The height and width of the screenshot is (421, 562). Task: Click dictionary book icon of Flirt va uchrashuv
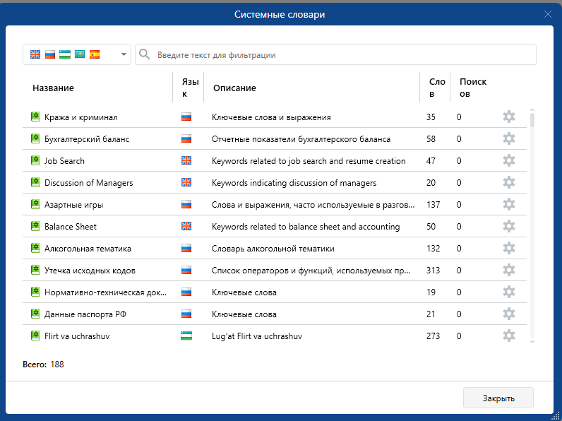tap(35, 336)
